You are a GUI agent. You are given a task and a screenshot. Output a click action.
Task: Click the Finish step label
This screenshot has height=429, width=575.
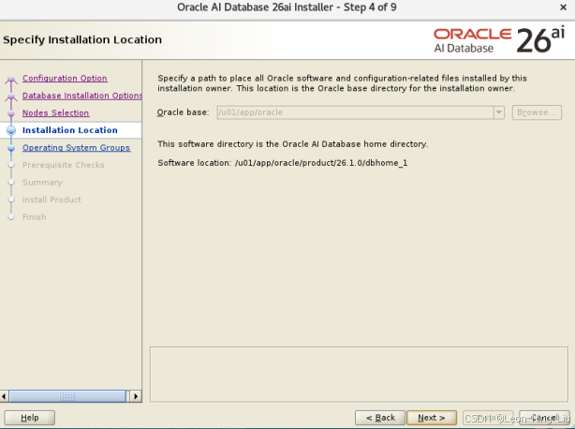[35, 217]
